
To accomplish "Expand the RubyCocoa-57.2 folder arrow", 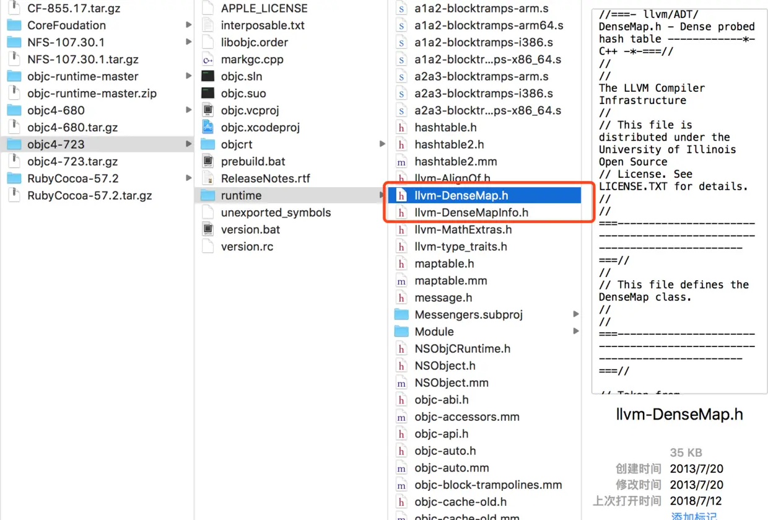I will [x=188, y=178].
